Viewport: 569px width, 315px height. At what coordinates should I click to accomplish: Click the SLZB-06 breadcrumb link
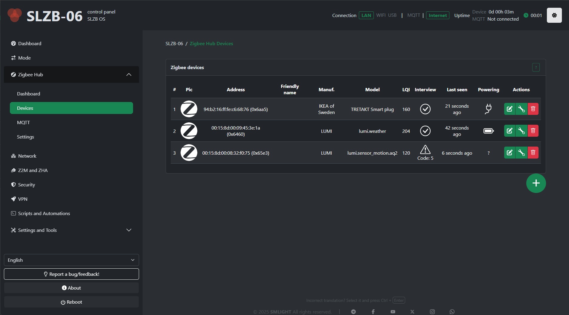[174, 44]
